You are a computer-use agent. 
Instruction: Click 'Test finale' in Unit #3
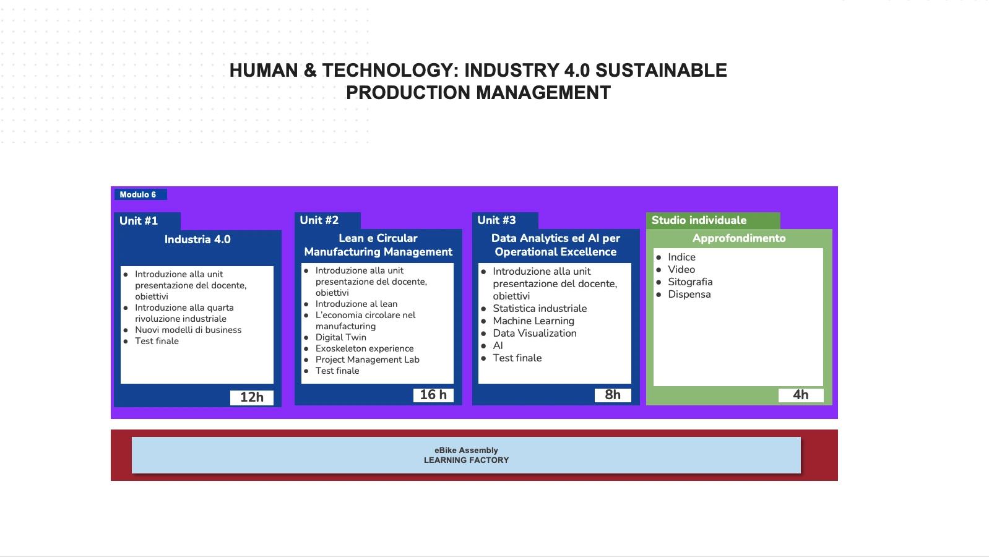tap(517, 358)
